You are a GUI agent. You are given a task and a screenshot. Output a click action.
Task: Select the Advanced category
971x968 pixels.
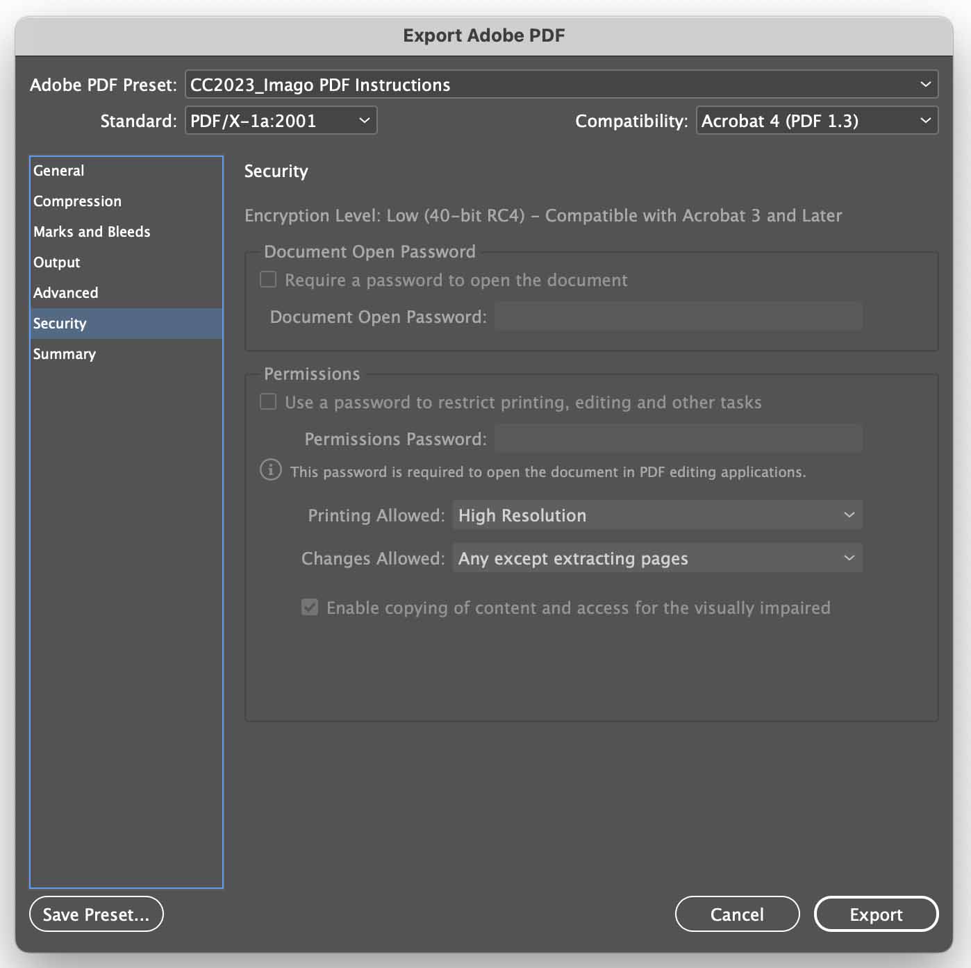(126, 293)
